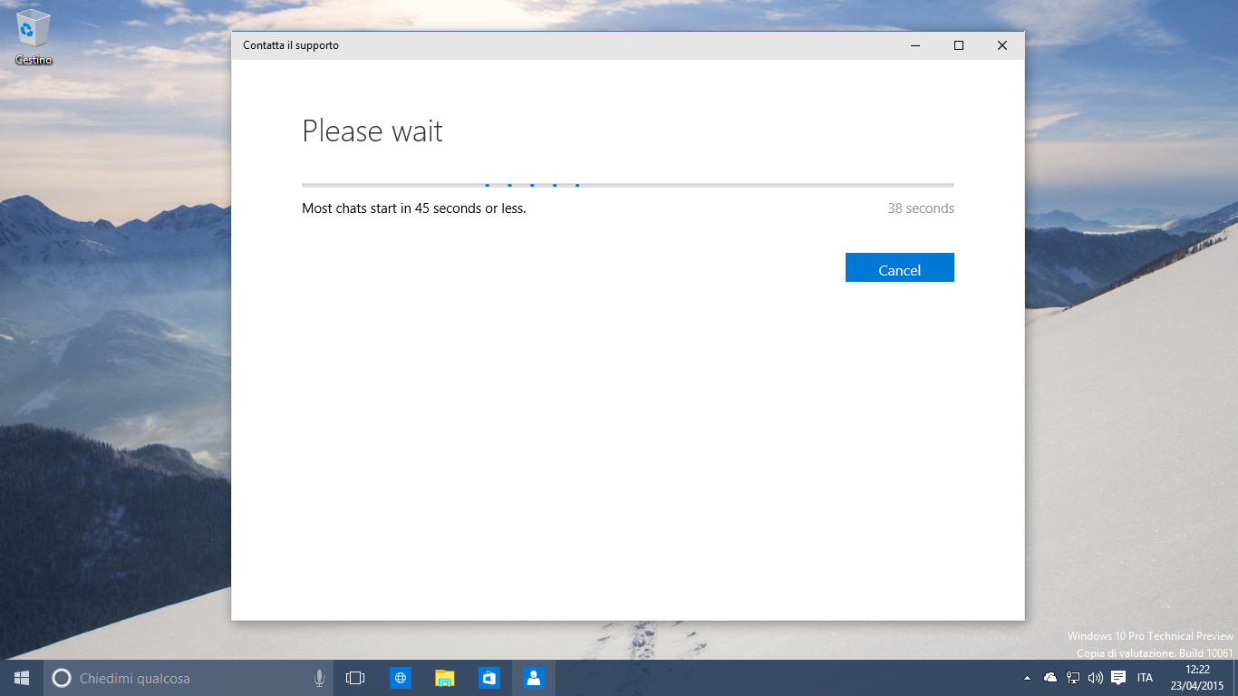The image size is (1238, 696).
Task: Switch the ITA input language indicator
Action: [x=1145, y=678]
